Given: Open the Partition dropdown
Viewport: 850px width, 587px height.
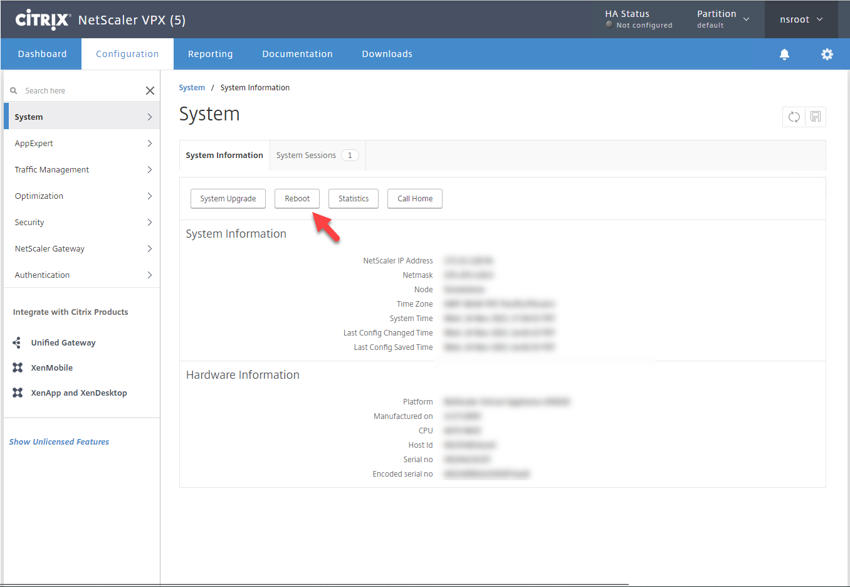Looking at the screenshot, I should tap(723, 19).
